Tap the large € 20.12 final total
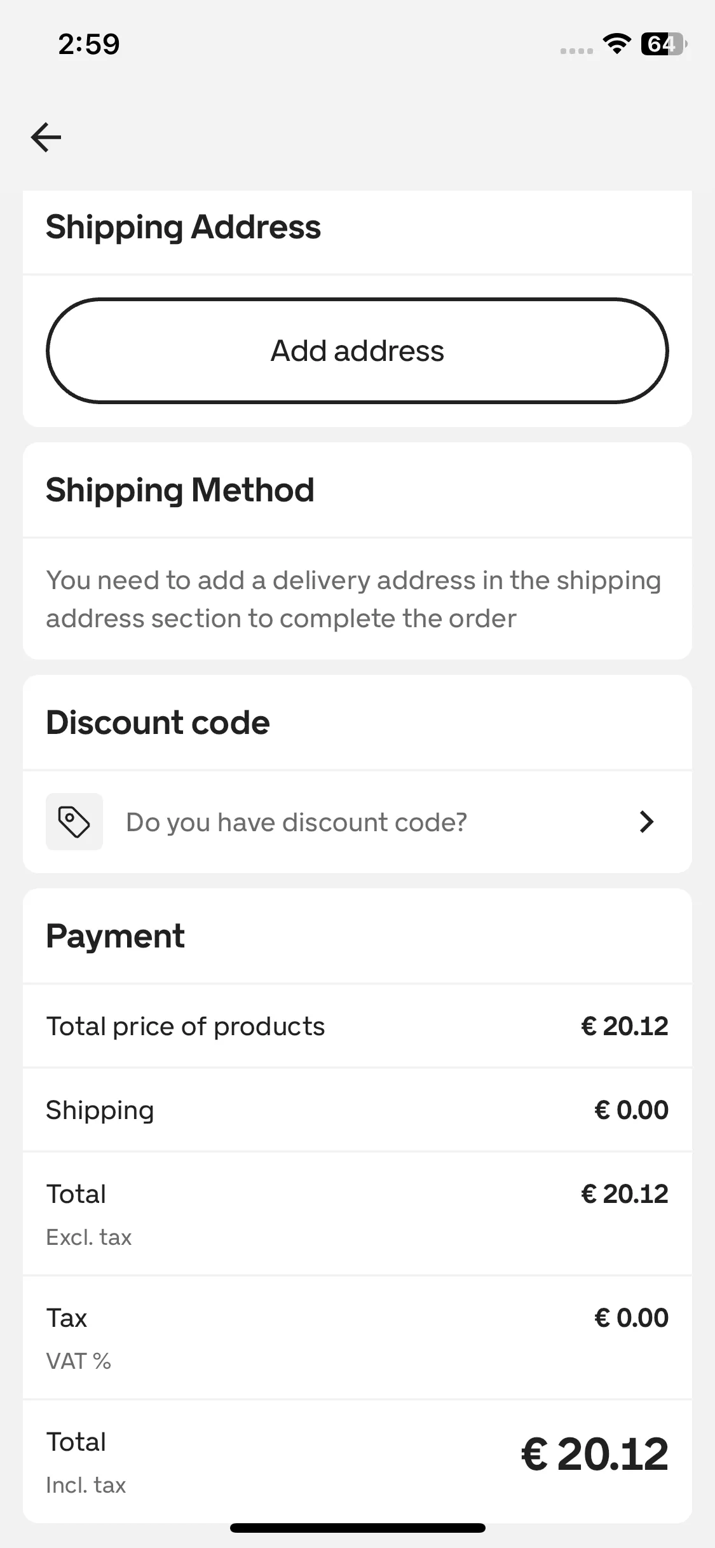The image size is (715, 1548). pyautogui.click(x=595, y=1455)
